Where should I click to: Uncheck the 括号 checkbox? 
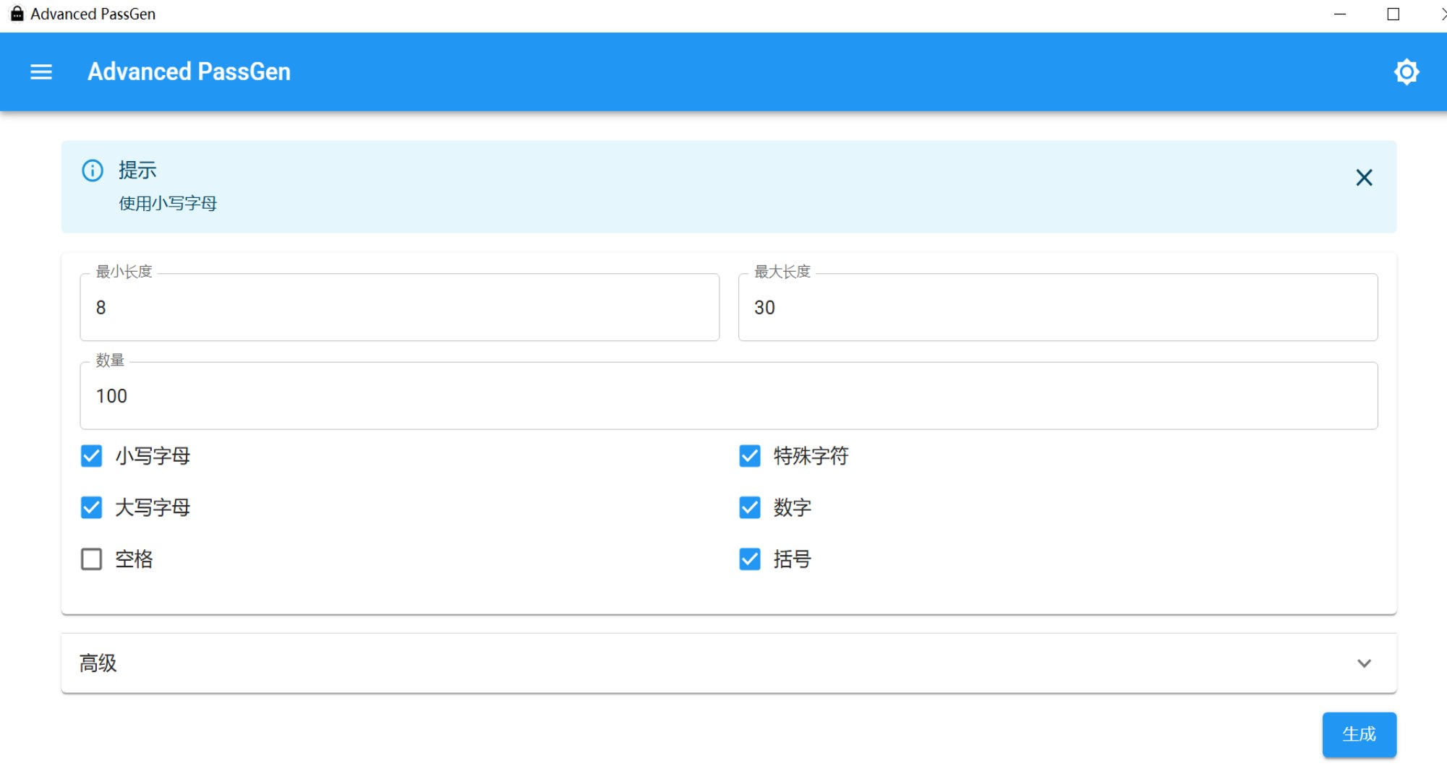pos(750,559)
